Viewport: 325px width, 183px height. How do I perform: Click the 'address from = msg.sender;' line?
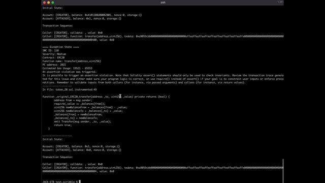click(x=73, y=100)
